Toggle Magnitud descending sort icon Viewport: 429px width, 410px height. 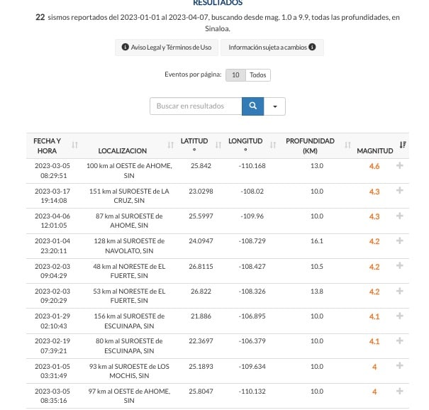pos(403,145)
